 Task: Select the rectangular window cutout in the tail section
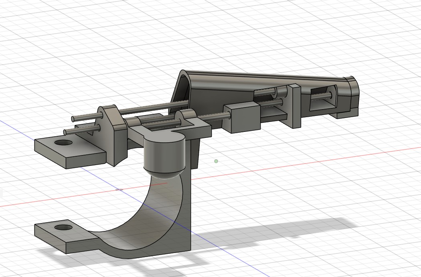click(x=324, y=98)
